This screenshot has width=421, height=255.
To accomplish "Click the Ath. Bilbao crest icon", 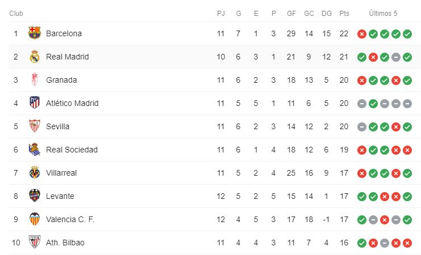I will point(35,243).
